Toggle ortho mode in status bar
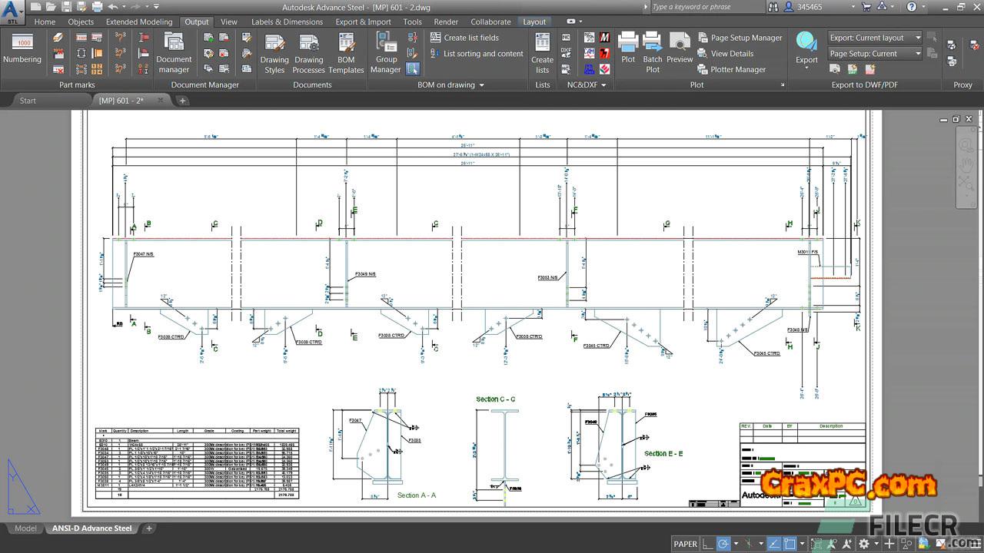Screen dimensions: 984x553 tap(707, 544)
